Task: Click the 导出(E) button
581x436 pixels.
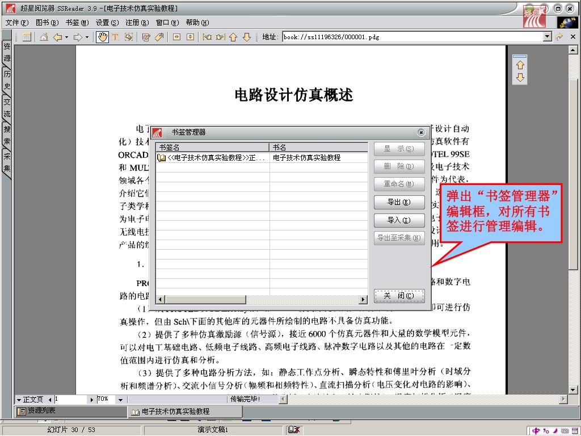Action: point(399,203)
